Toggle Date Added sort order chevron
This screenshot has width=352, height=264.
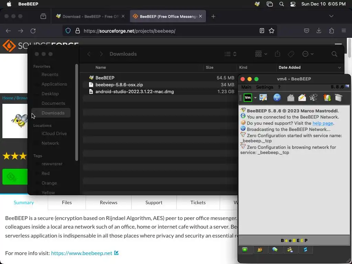[339, 68]
